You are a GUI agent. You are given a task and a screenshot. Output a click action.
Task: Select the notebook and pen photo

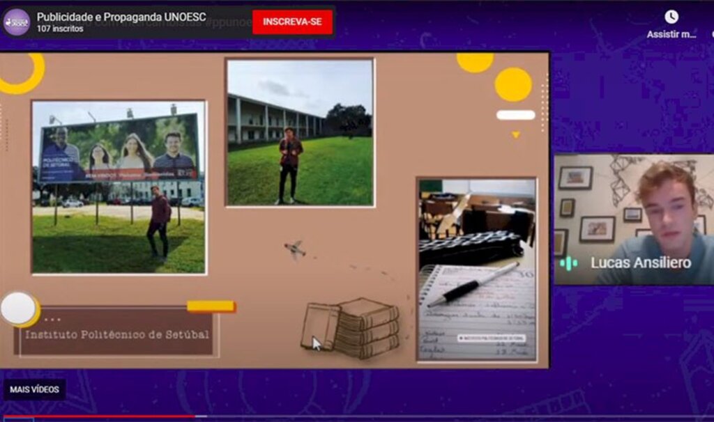477,269
